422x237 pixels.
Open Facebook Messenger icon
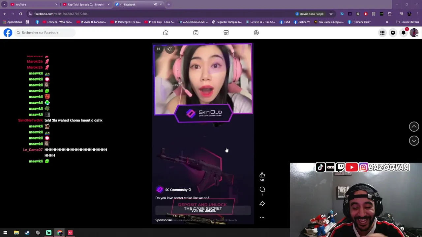click(393, 33)
